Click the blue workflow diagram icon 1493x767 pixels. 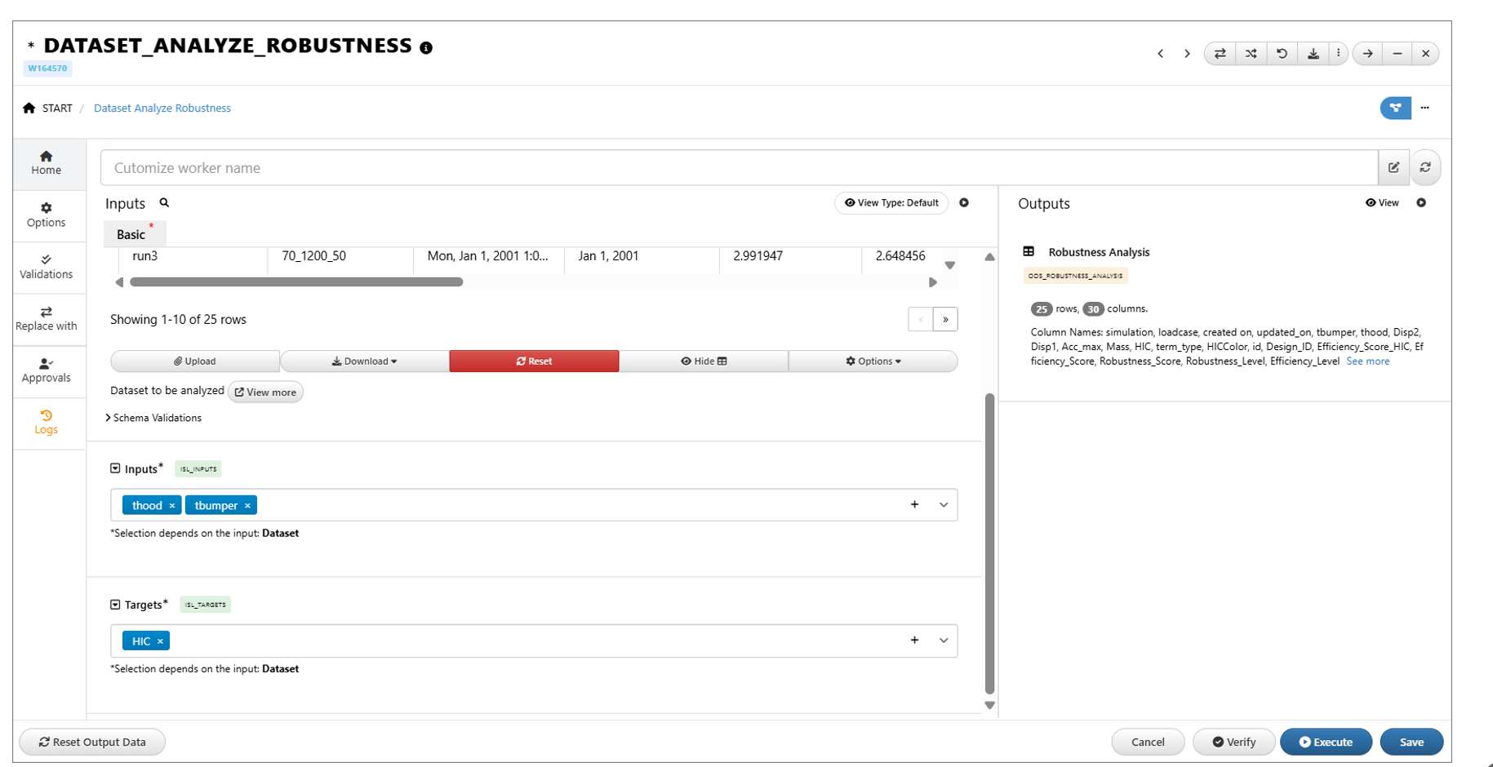[1395, 108]
